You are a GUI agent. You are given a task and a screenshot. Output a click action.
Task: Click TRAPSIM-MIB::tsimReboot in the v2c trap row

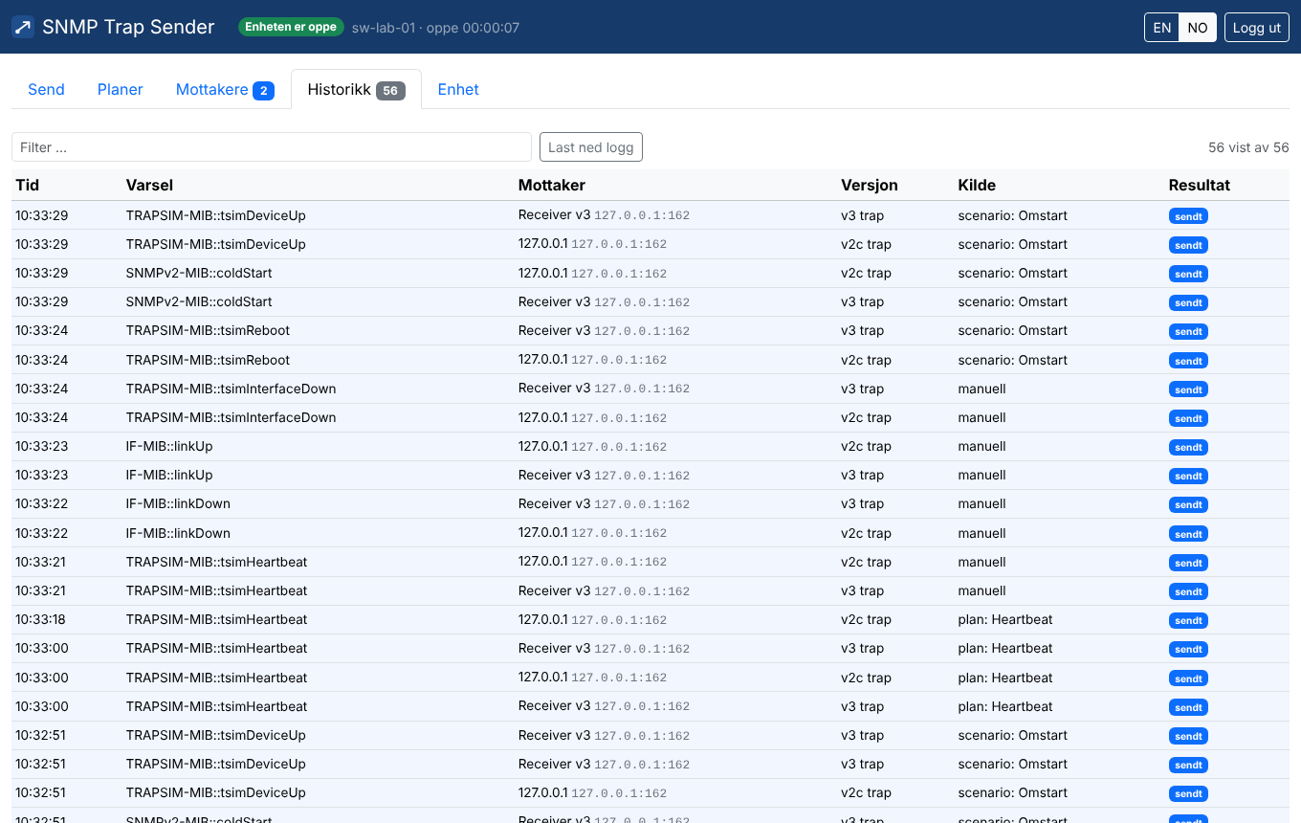208,360
